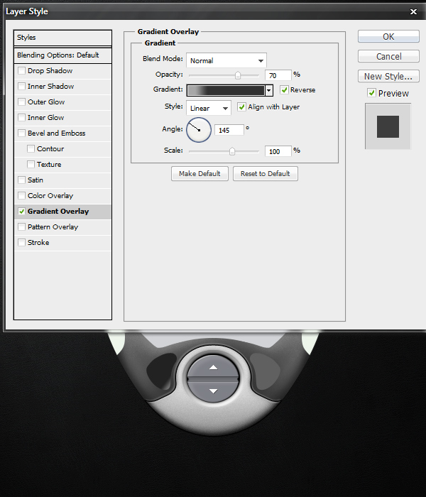Click the Opacity value field
426x497 pixels.
[278, 75]
